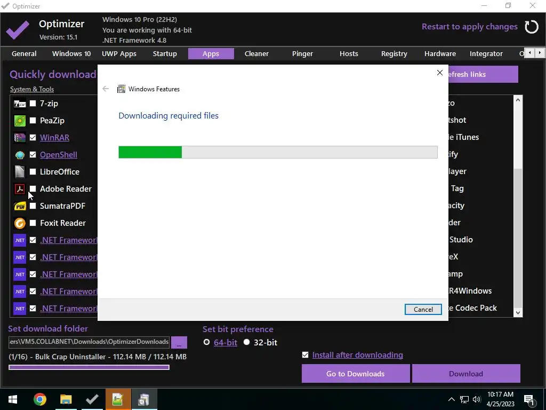Click the download folder path field
The width and height of the screenshot is (546, 410).
[89, 342]
